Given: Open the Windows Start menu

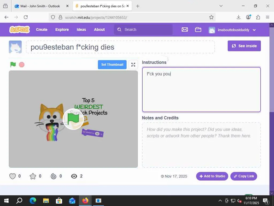Looking at the screenshot, I should coord(6,201).
